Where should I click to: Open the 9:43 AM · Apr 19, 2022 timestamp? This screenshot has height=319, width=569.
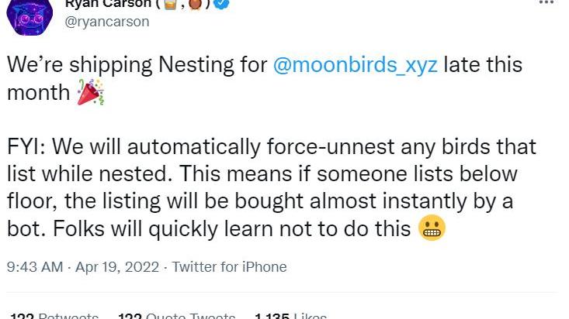point(81,267)
